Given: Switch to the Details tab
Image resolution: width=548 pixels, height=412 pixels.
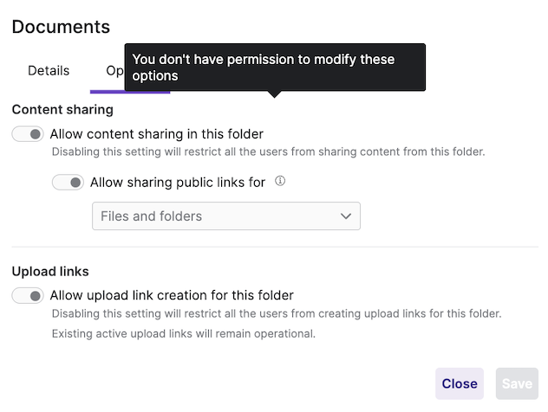Looking at the screenshot, I should (x=49, y=71).
